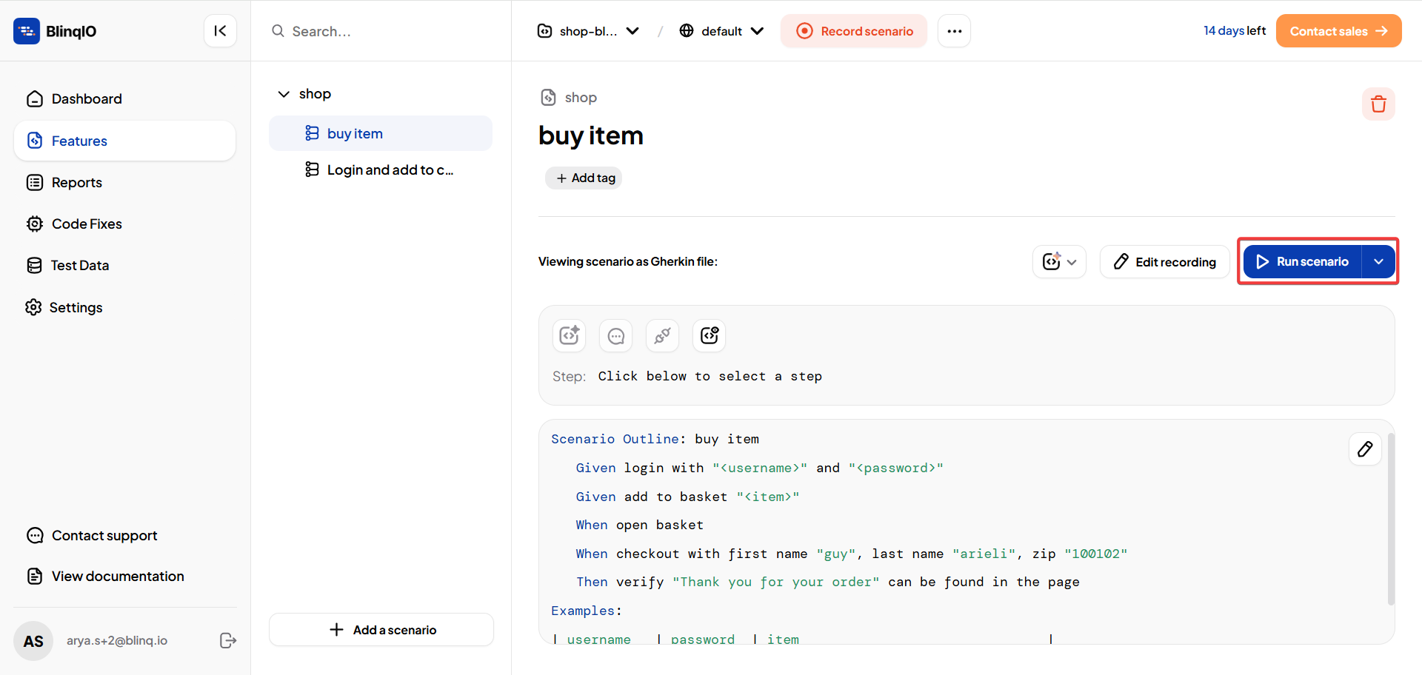The image size is (1422, 675).
Task: Click the 14 days left label
Action: click(1235, 30)
